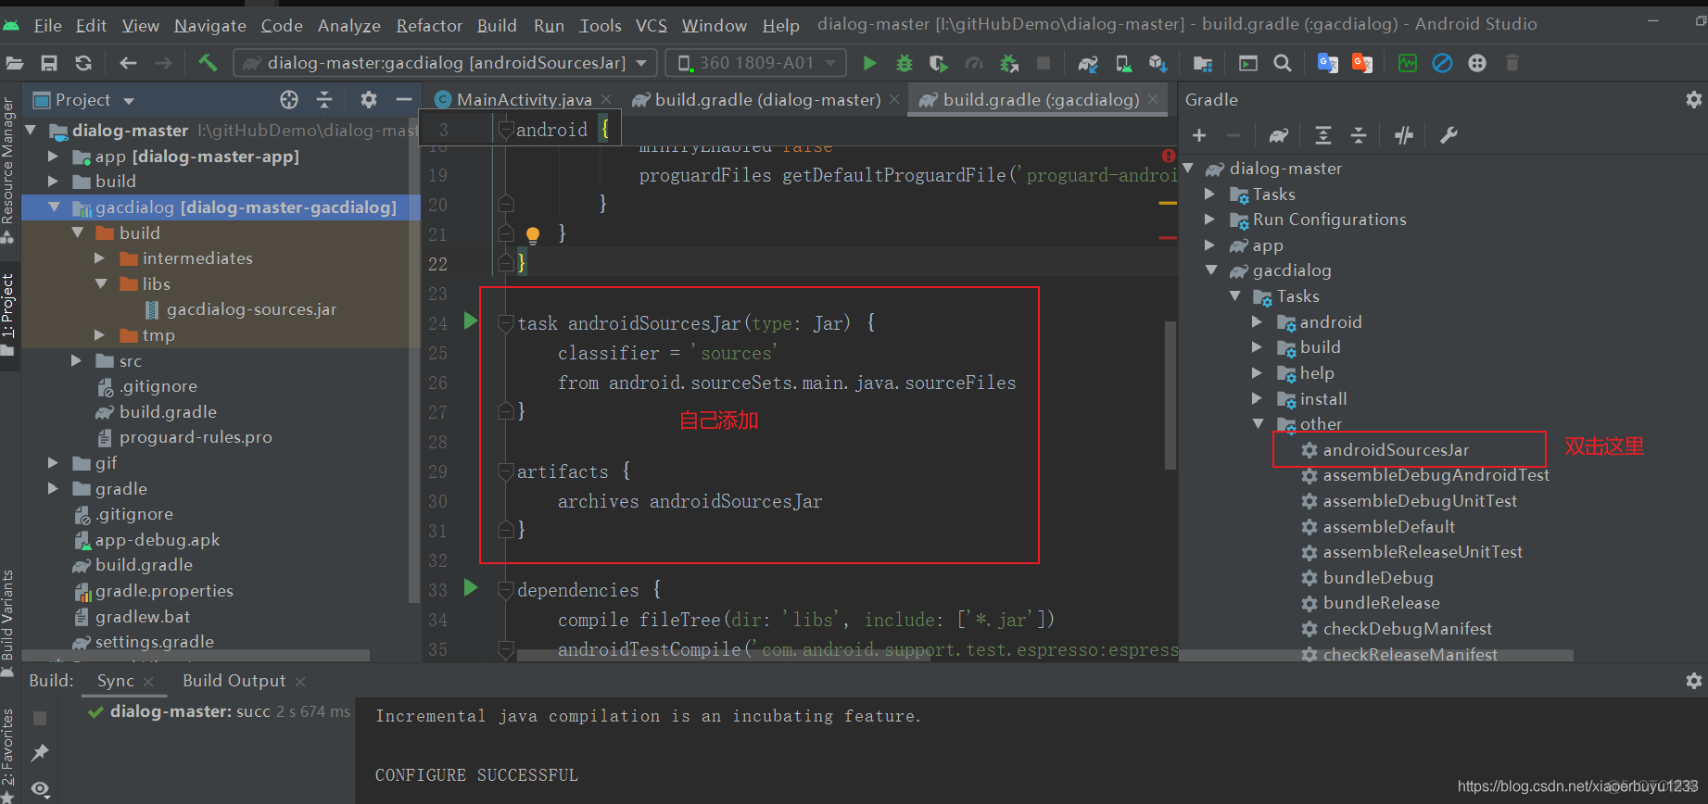1708x804 pixels.
Task: Click the blue circle-slash toolbar icon
Action: coord(1442,63)
